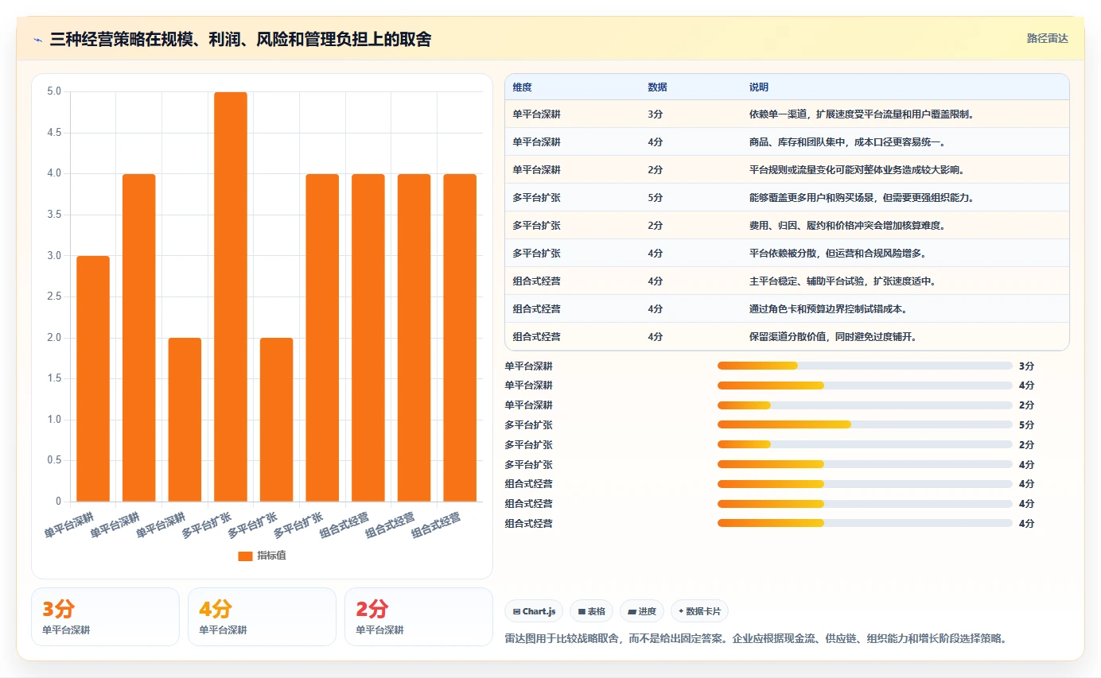Open the red 2分 单平台深耕 data card
This screenshot has height=678, width=1101.
418,617
